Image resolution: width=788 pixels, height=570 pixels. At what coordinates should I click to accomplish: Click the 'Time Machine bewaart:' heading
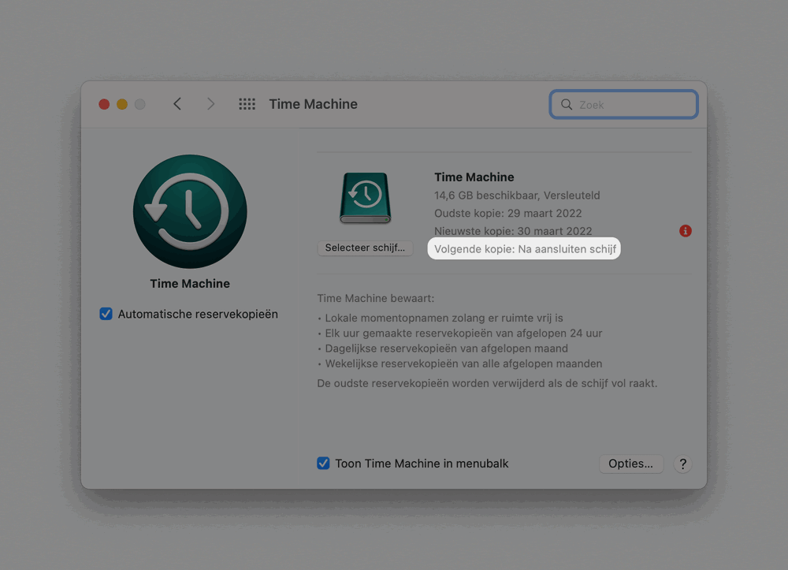click(375, 298)
